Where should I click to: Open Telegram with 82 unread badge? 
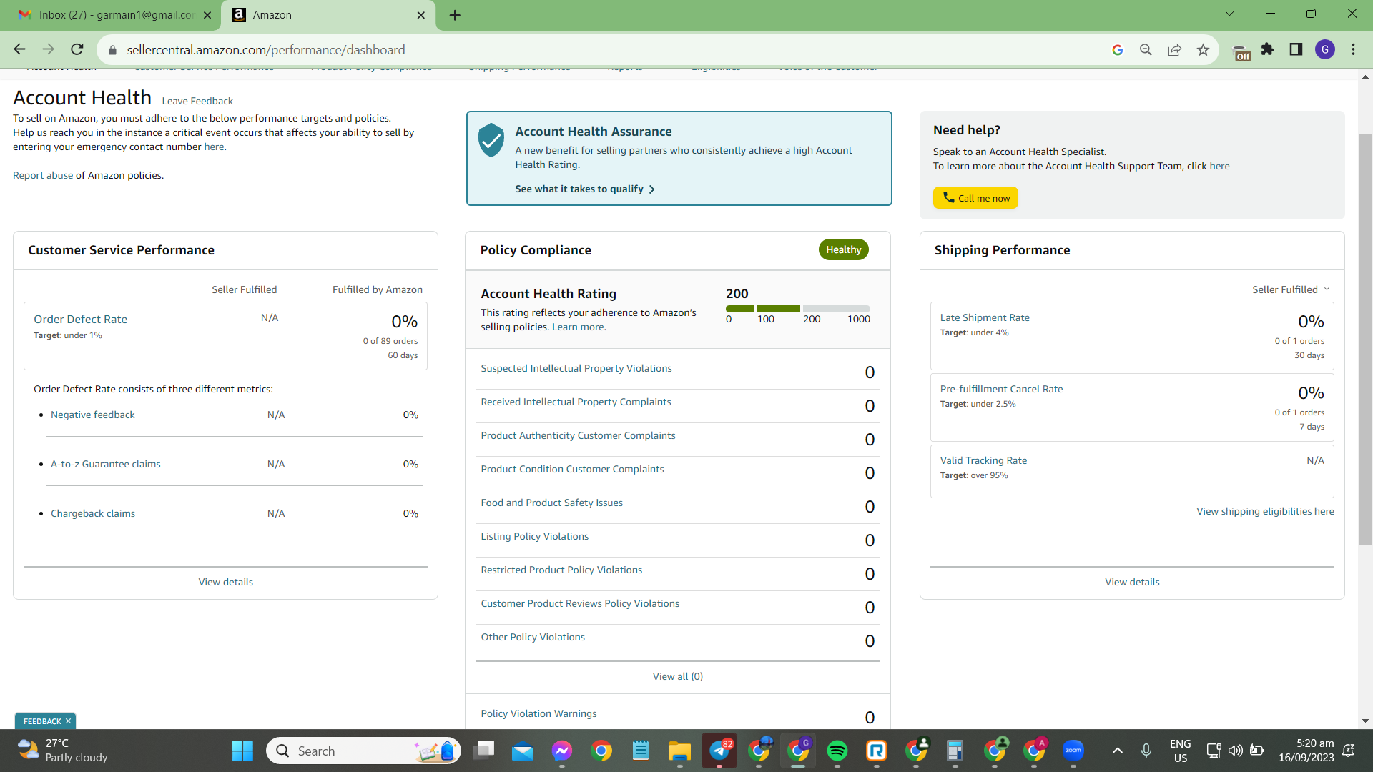point(719,751)
